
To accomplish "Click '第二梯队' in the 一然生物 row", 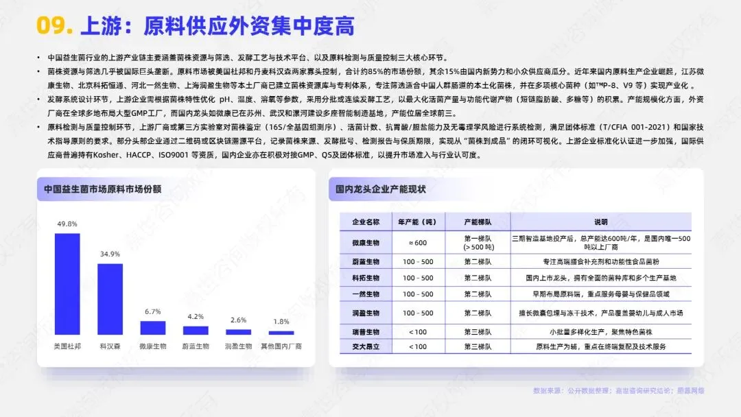I will click(478, 294).
